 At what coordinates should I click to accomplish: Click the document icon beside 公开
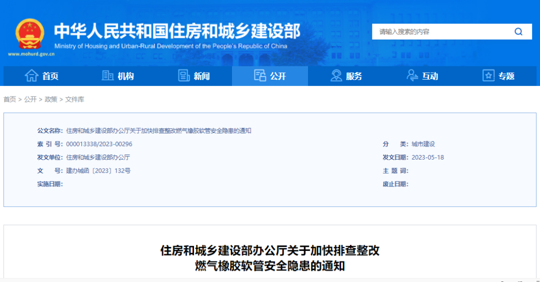259,75
